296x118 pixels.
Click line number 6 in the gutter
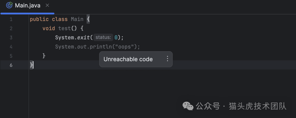point(11,65)
